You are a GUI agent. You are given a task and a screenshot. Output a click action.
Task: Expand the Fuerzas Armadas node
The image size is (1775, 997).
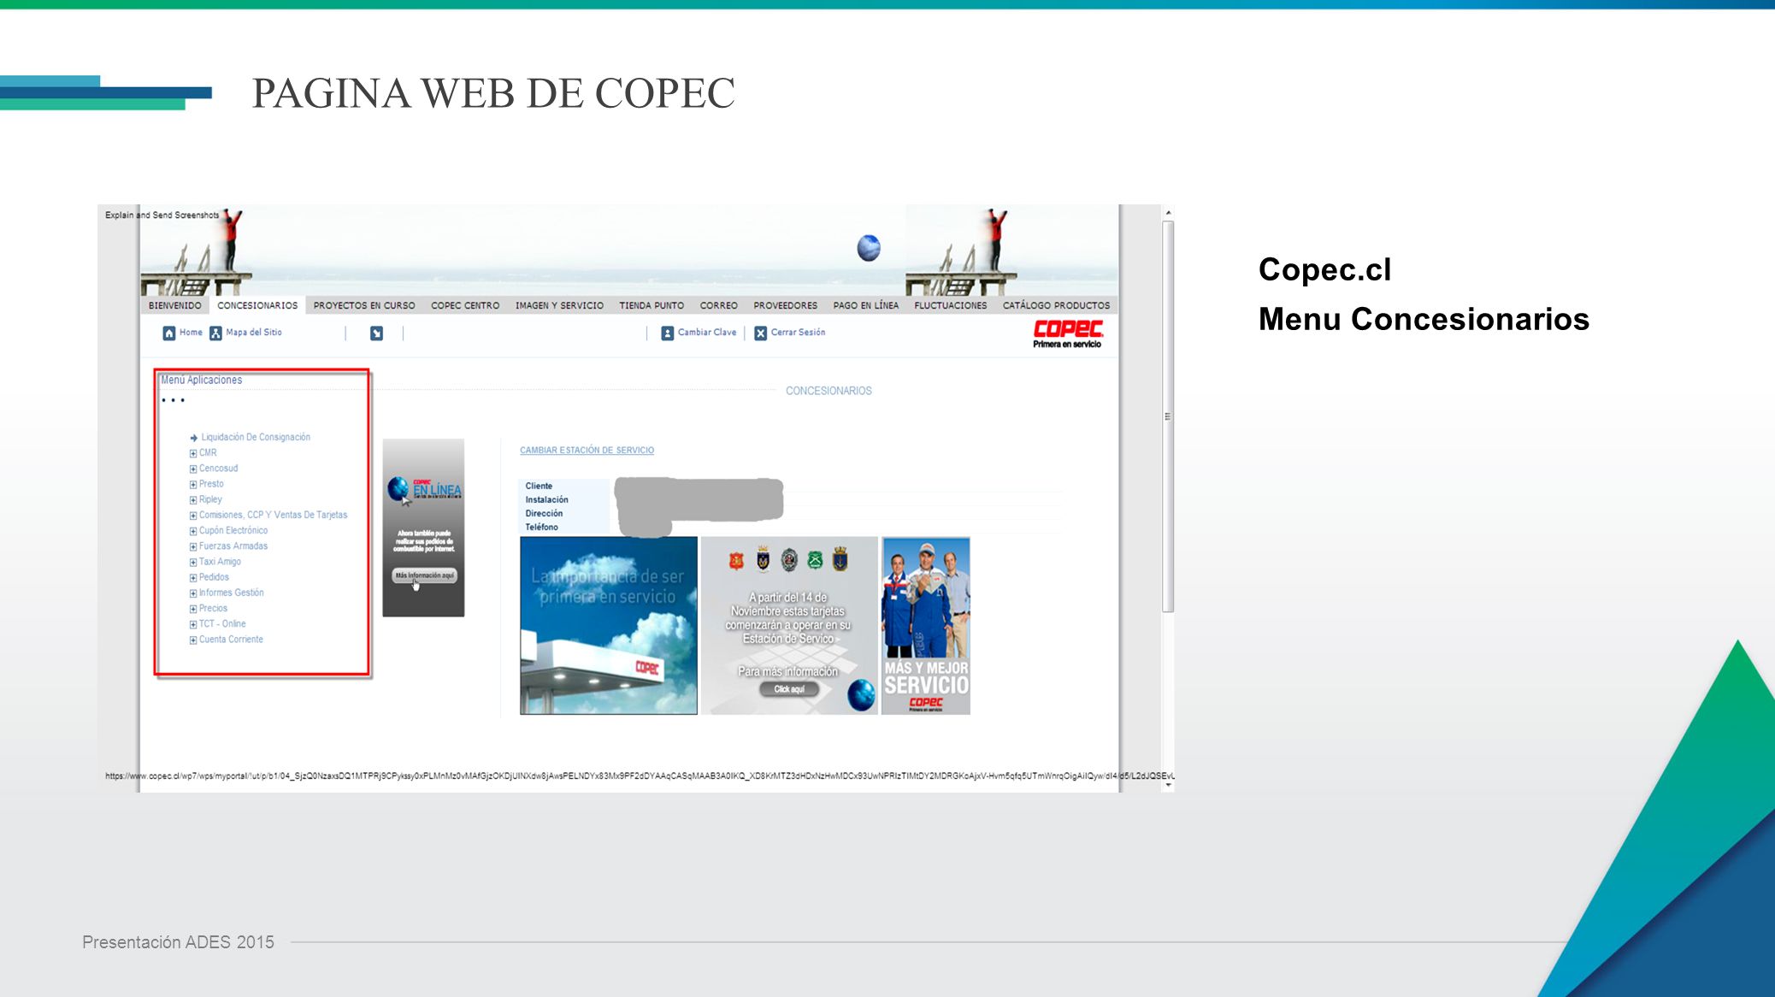(193, 546)
